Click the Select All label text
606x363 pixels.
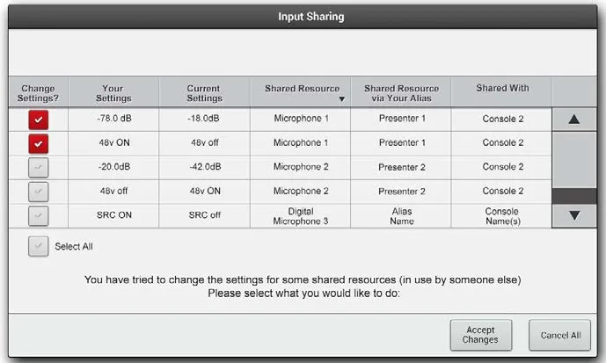coord(73,246)
